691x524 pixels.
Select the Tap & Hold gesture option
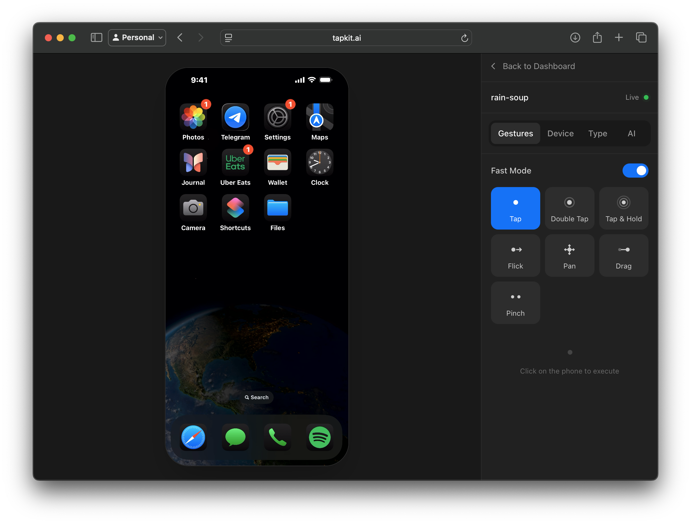click(x=623, y=208)
